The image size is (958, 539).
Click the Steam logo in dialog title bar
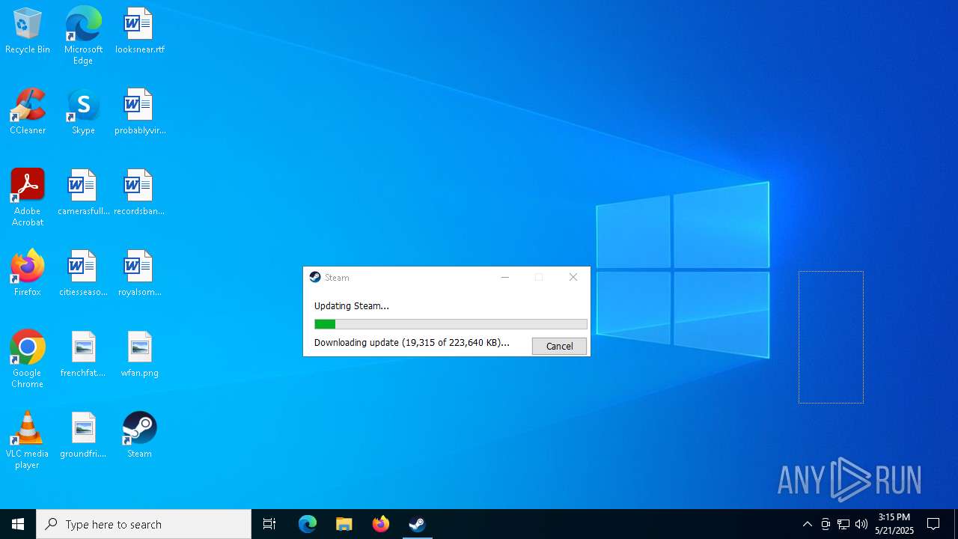point(315,277)
